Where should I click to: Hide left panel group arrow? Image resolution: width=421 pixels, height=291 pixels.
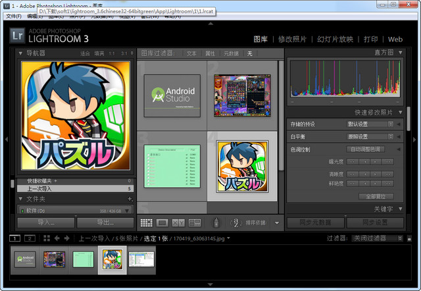click(7, 140)
